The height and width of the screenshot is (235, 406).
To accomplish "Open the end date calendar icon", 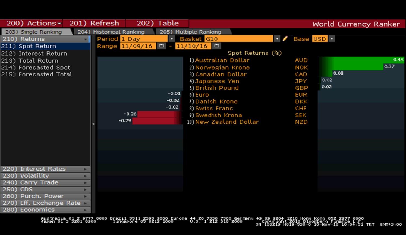I will [216, 46].
